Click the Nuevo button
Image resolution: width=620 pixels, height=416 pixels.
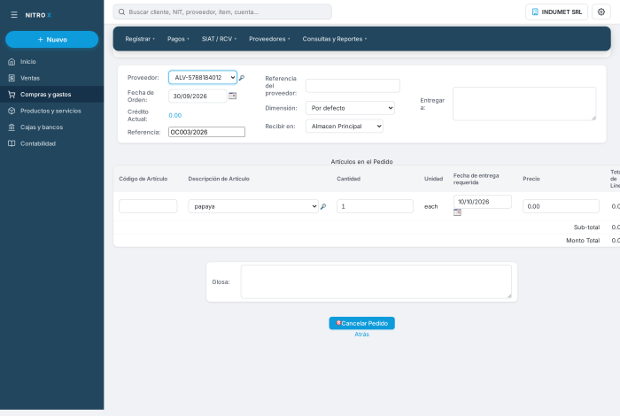coord(51,40)
